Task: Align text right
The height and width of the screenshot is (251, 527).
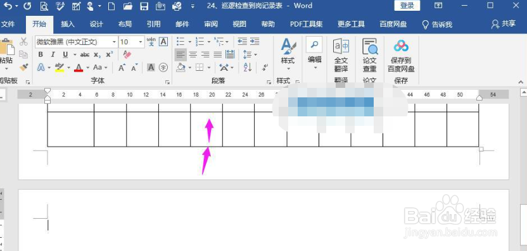Action: 205,54
